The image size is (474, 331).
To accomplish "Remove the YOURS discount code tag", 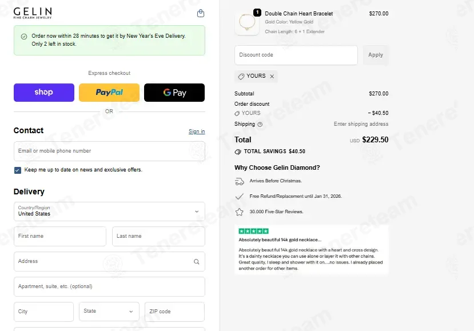I will point(272,76).
